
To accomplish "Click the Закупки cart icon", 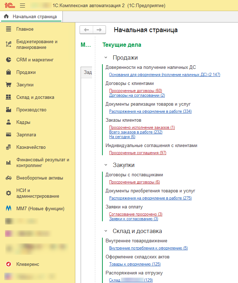I will [x=9, y=85].
